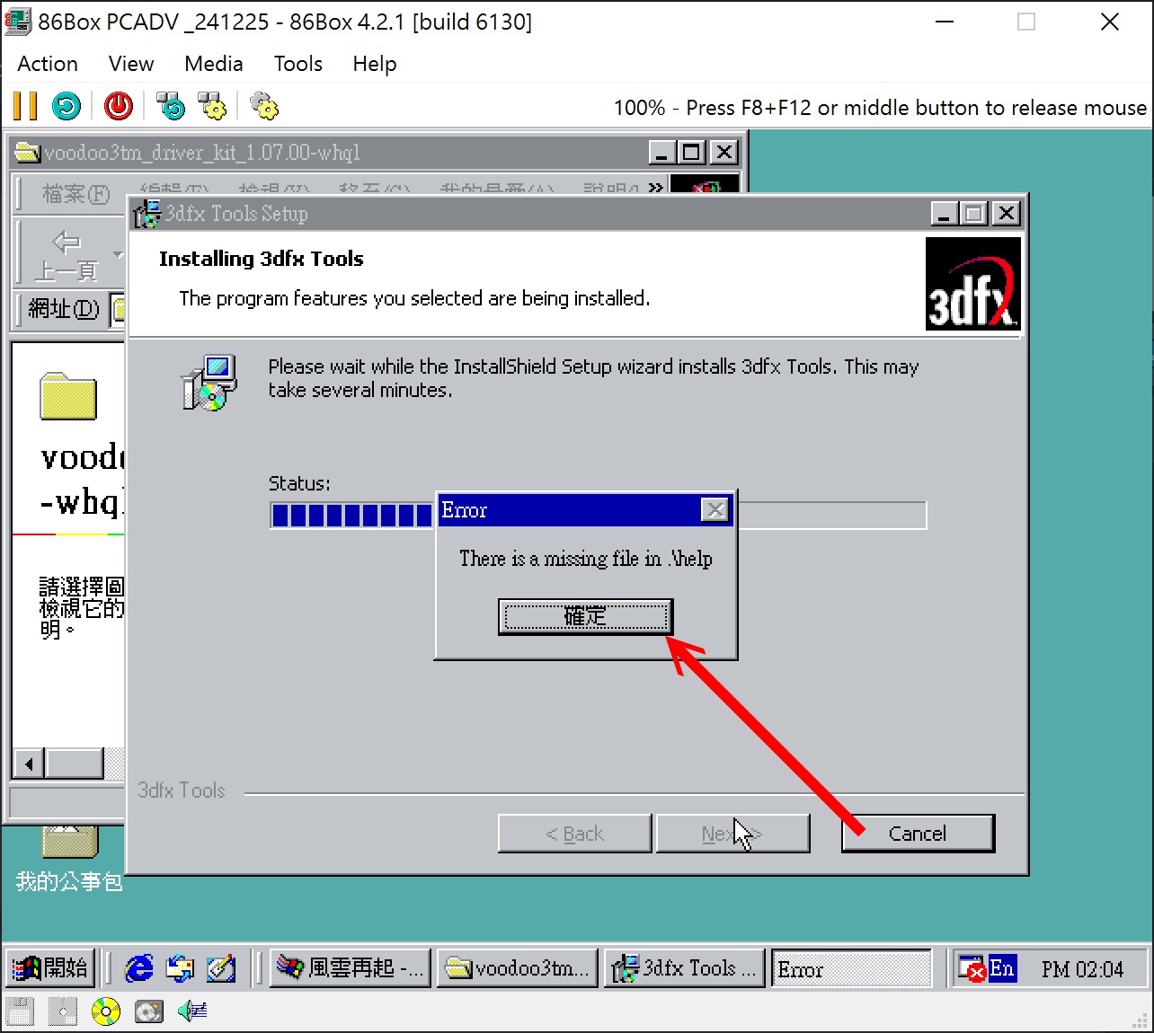Close the 3dfx Tools Setup window

pos(1007,214)
